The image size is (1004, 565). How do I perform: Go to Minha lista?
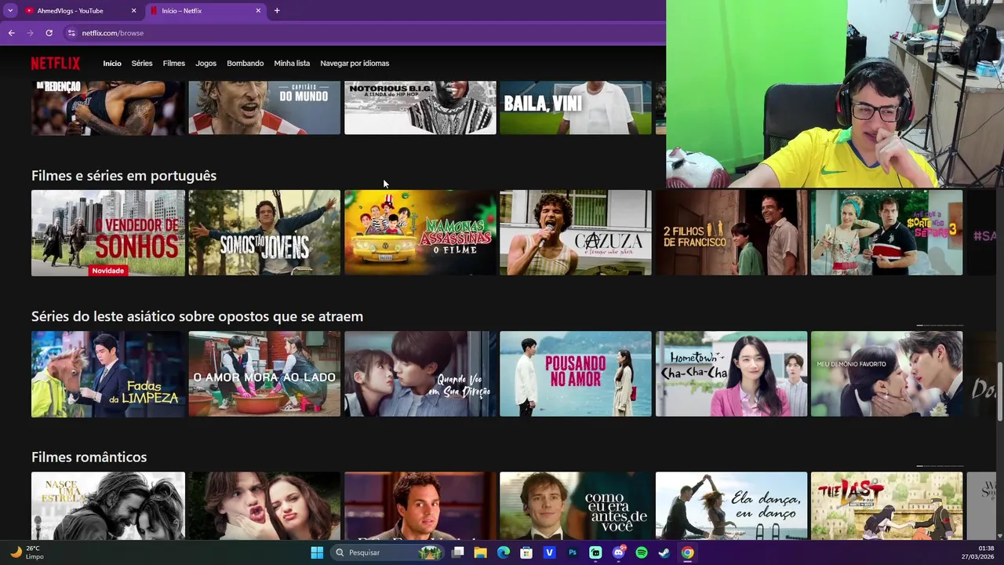292,64
